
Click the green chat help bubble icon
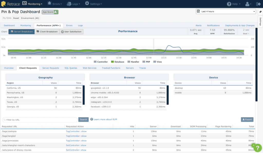click(x=257, y=148)
